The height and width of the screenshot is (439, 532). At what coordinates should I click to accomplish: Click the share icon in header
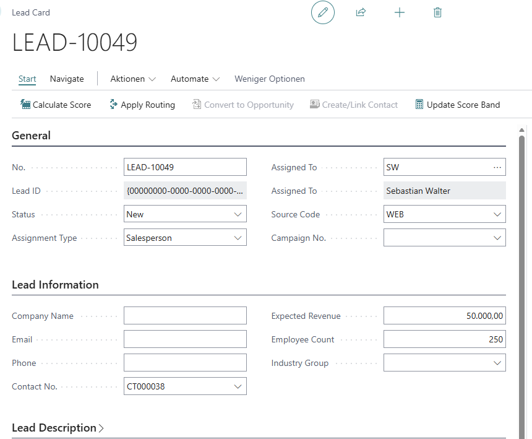(361, 12)
